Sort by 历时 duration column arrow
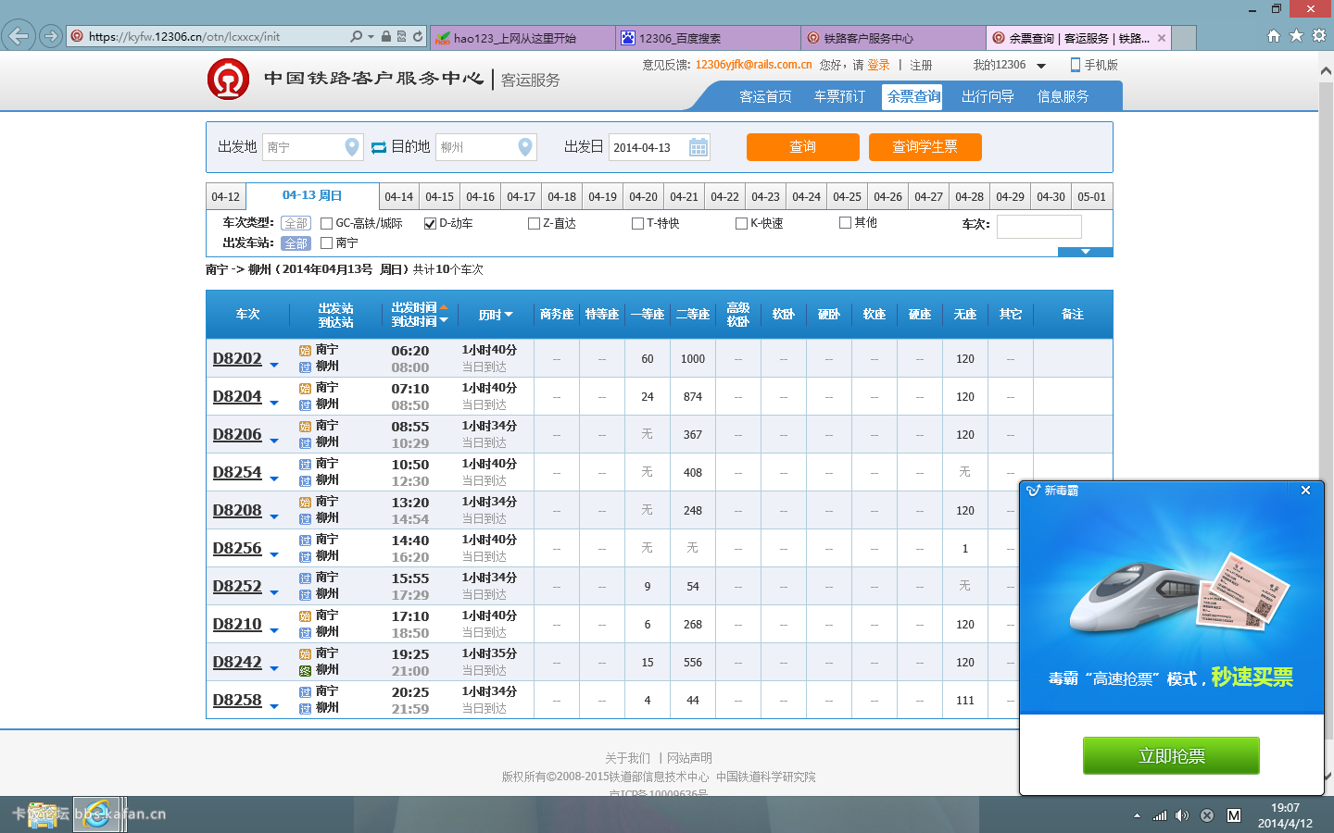 click(x=509, y=315)
